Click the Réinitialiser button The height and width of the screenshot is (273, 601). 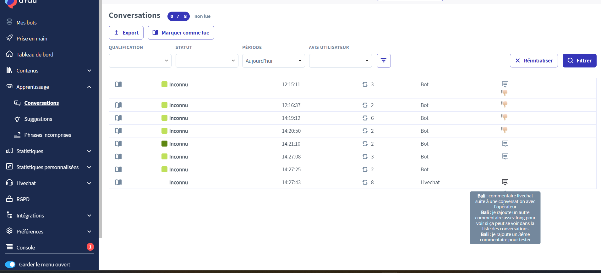point(533,61)
